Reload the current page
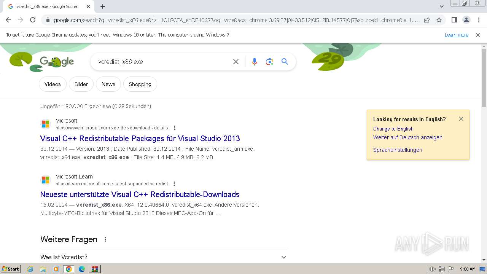The image size is (487, 274). pos(33,20)
